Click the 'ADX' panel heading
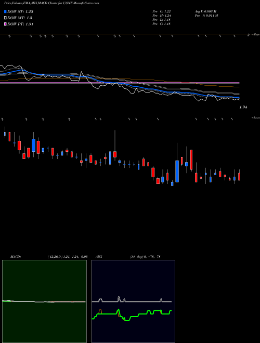Image resolution: width=260 pixels, height=343 pixels. [99, 257]
